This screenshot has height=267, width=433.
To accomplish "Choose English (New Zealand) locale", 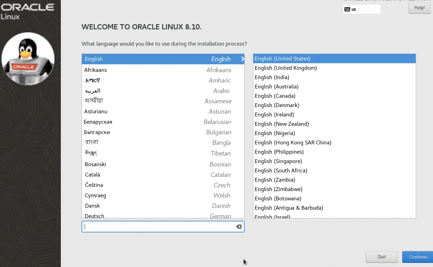I will (x=334, y=124).
